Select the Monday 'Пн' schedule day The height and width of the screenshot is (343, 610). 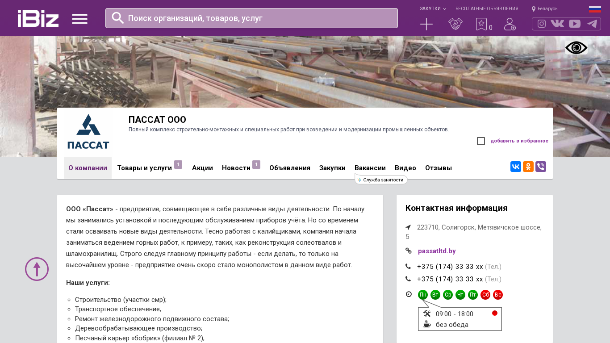(x=423, y=295)
